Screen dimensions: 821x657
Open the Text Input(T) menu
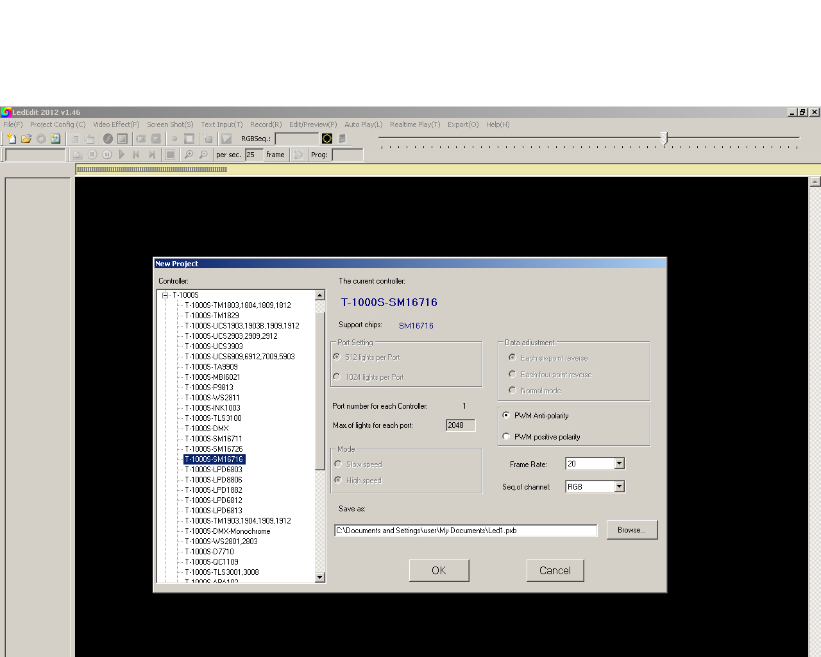click(x=222, y=124)
